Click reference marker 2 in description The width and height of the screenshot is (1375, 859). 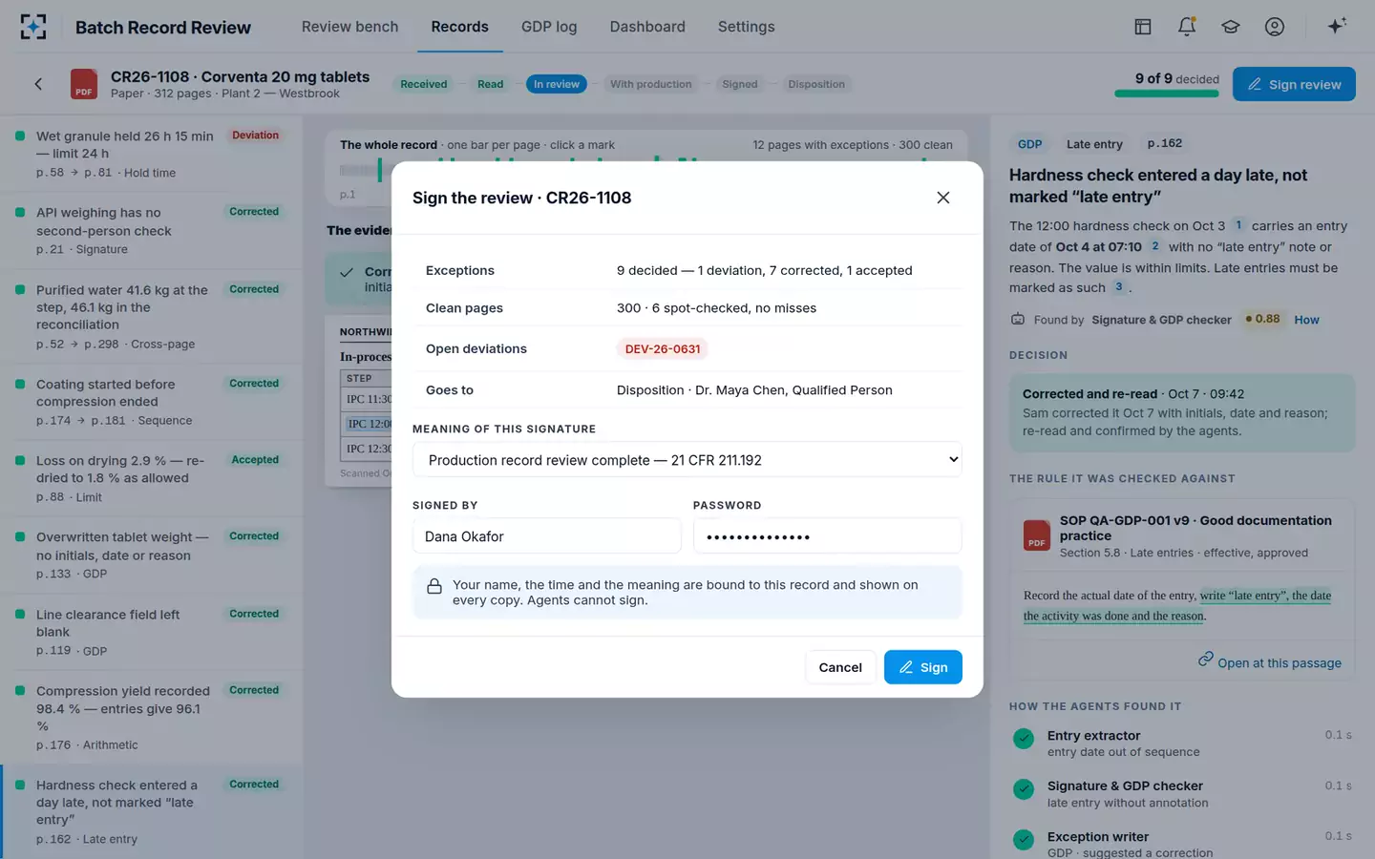coord(1154,246)
